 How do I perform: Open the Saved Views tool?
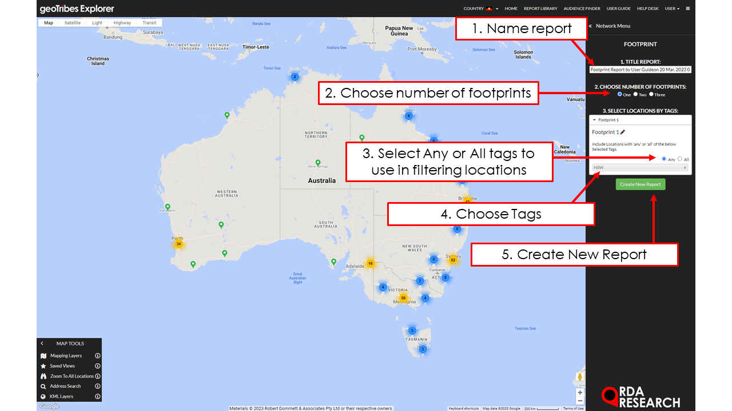click(x=62, y=366)
